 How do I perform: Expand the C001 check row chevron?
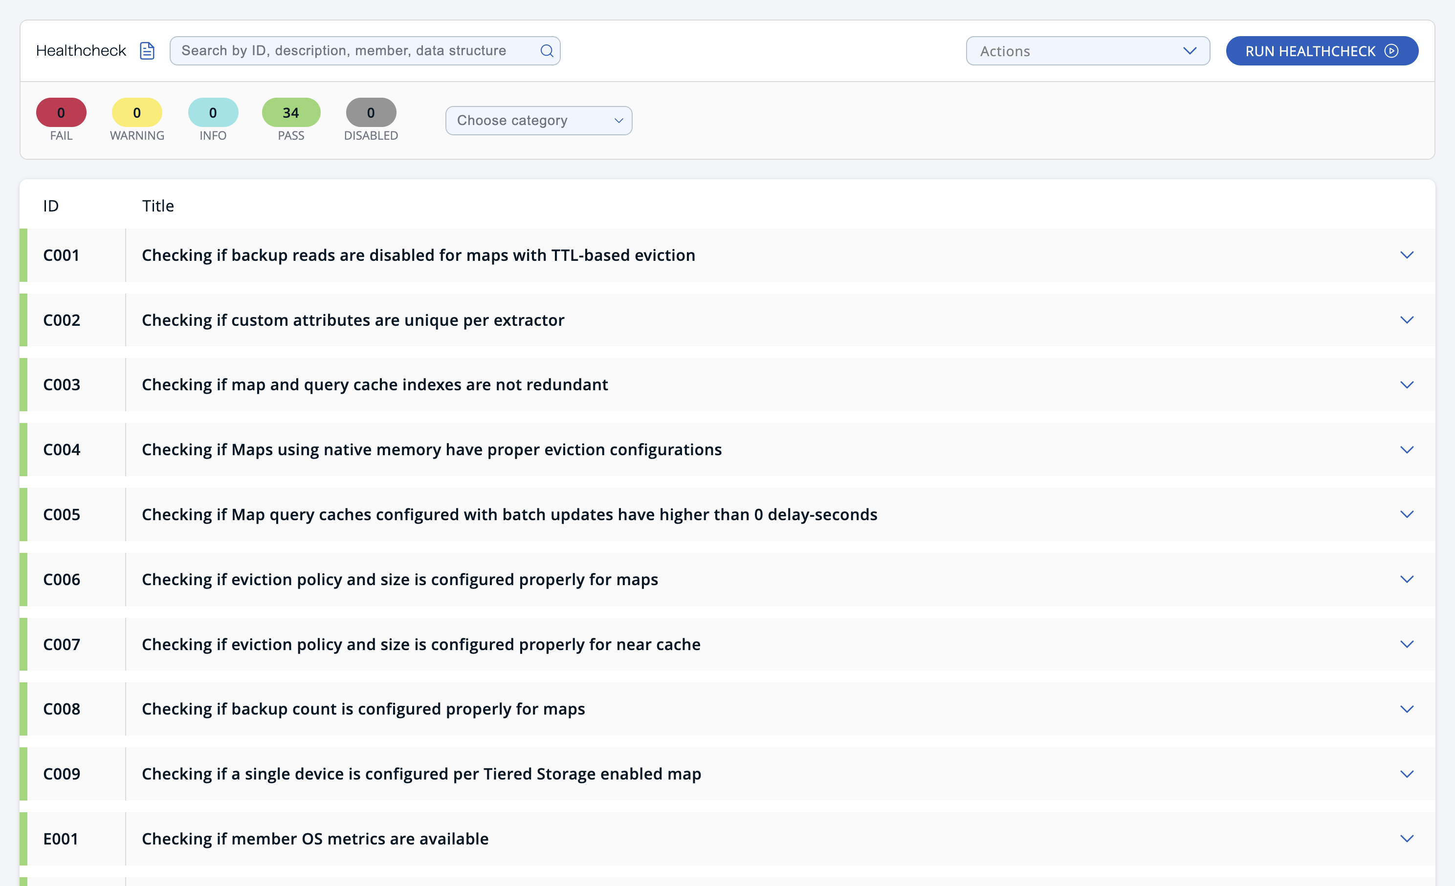click(x=1407, y=255)
